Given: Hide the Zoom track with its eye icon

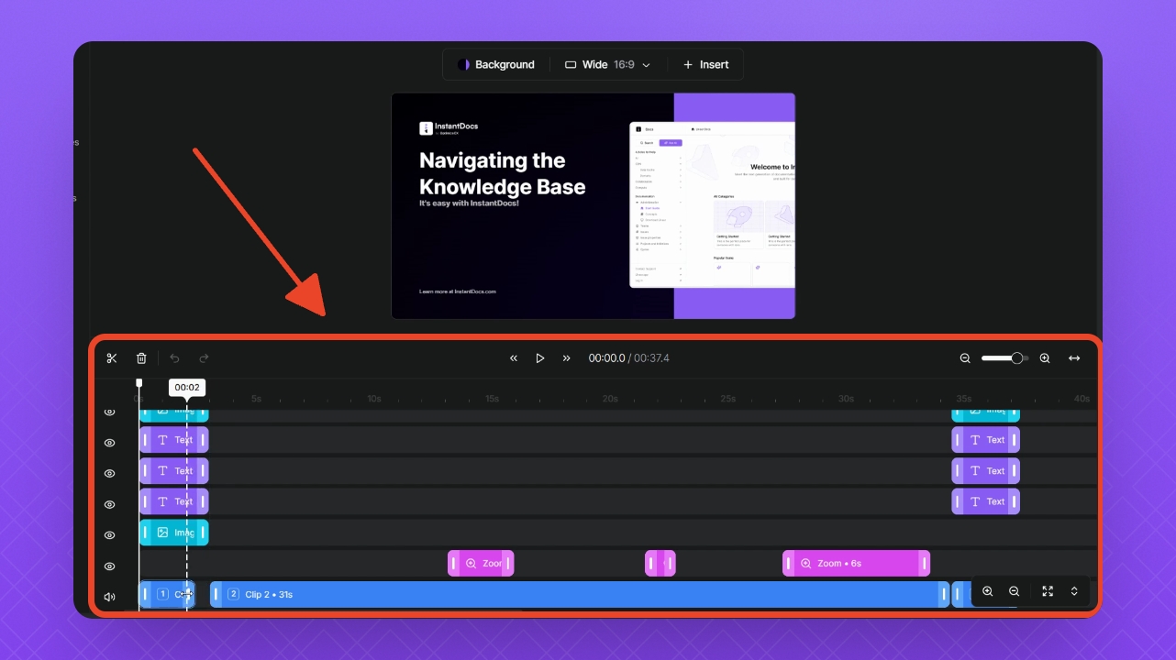Looking at the screenshot, I should tap(110, 566).
